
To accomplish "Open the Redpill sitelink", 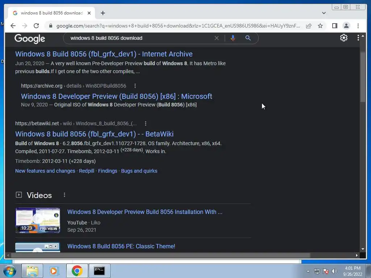I will [x=87, y=171].
